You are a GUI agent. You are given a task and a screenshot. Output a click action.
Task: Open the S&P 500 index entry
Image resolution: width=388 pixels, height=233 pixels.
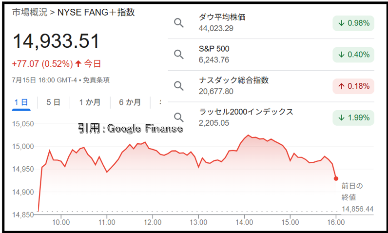tap(271, 55)
